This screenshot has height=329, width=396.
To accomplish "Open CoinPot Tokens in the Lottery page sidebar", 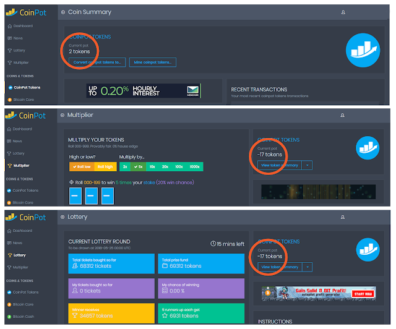I will click(24, 292).
